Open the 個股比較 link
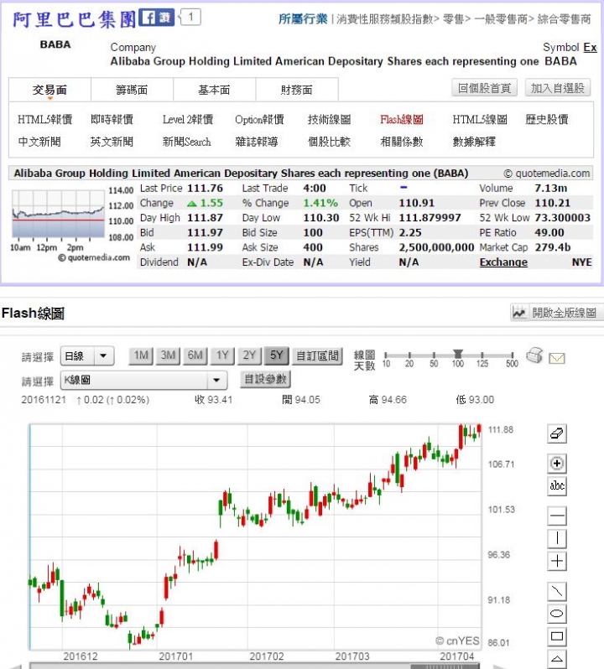The image size is (604, 669). [x=329, y=142]
